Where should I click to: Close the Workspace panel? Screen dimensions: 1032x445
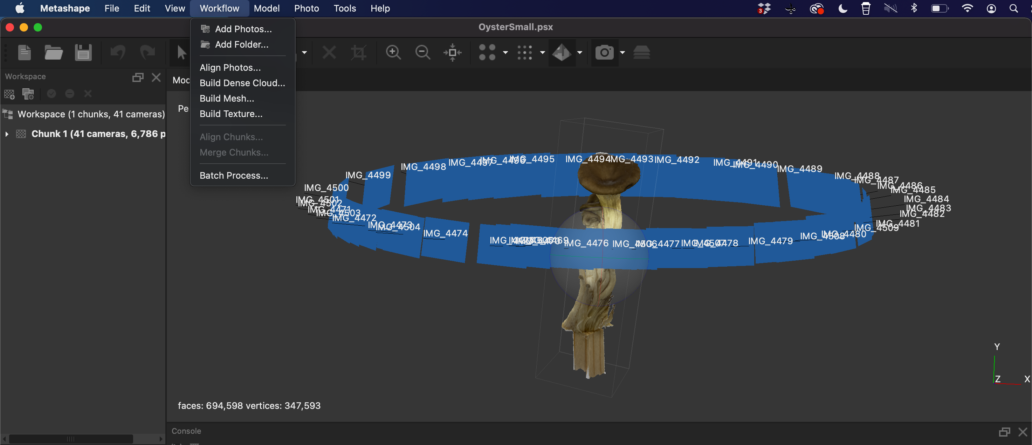(156, 77)
